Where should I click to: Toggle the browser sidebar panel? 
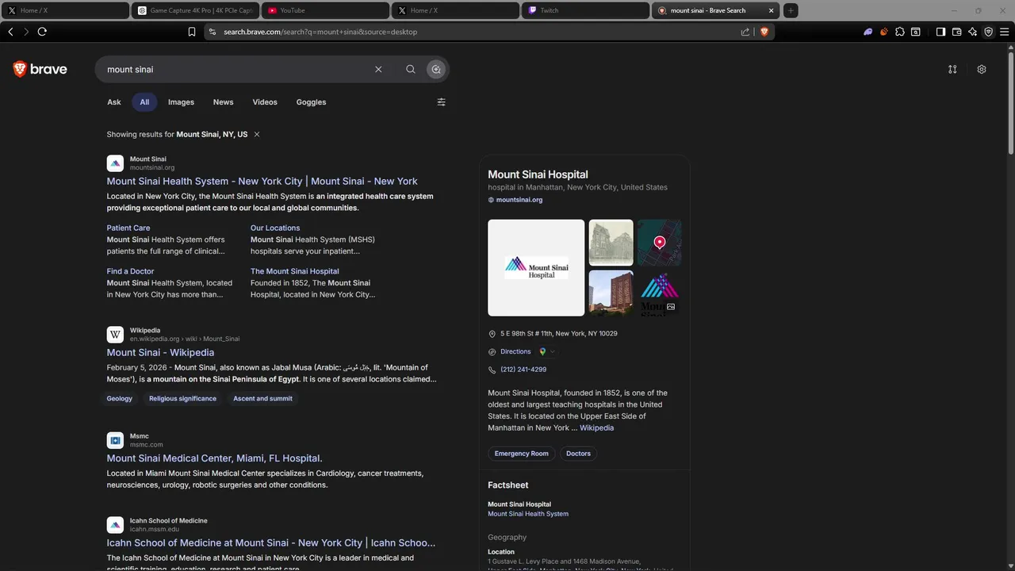(x=940, y=32)
